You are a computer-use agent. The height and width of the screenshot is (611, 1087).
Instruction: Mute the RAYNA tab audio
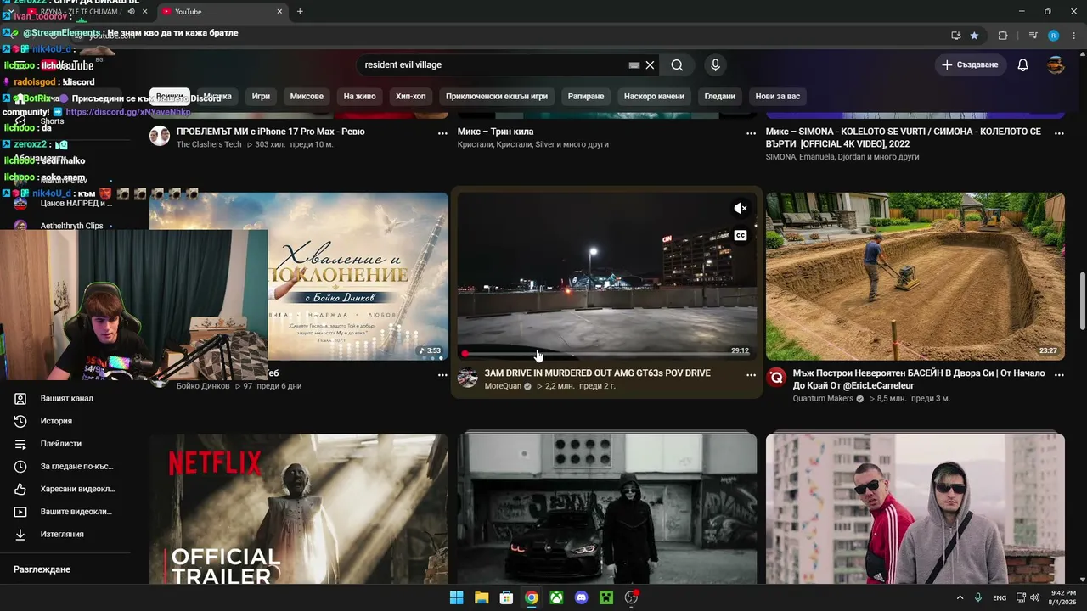131,12
